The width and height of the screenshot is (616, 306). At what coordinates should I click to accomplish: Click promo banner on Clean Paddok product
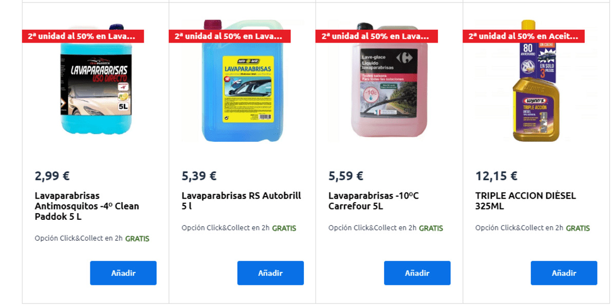(x=83, y=36)
